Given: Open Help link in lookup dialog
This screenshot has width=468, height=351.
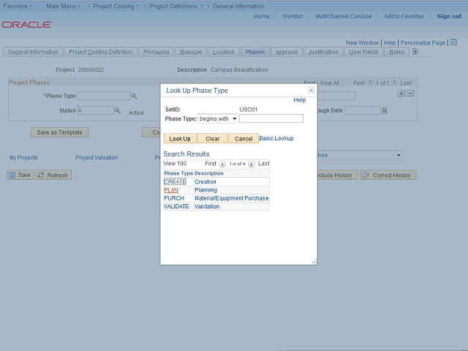Looking at the screenshot, I should 300,100.
